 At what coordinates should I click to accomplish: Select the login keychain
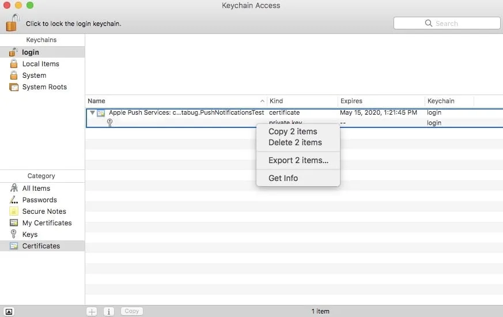42,52
